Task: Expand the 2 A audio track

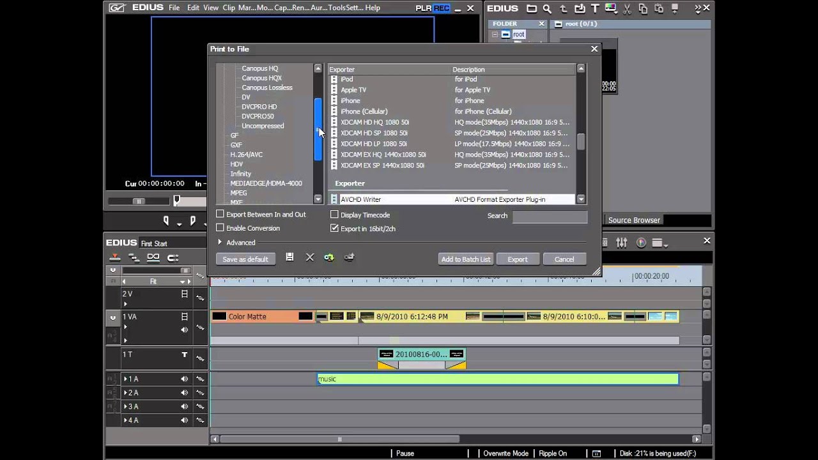Action: [125, 393]
